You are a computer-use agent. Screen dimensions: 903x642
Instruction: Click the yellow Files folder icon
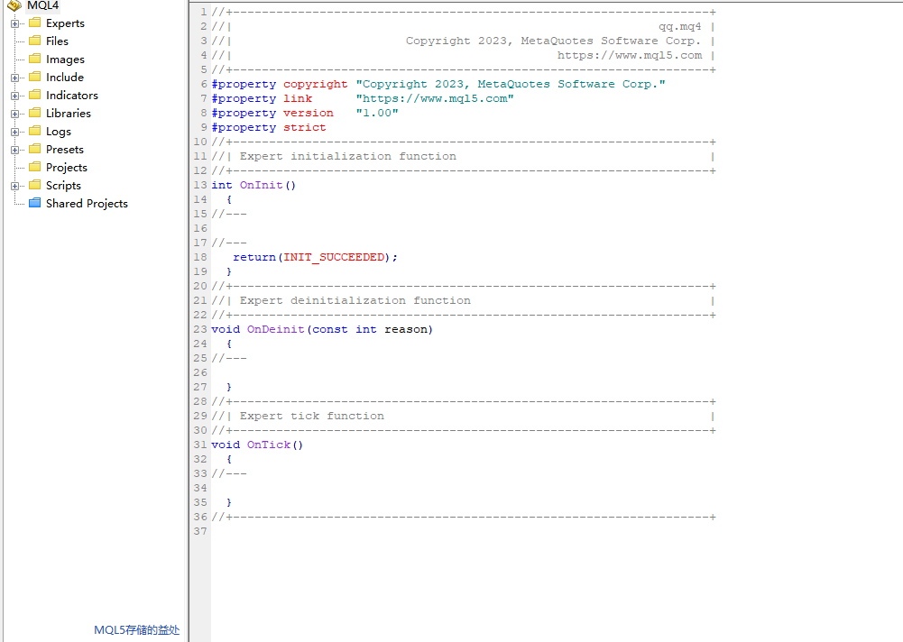(34, 41)
